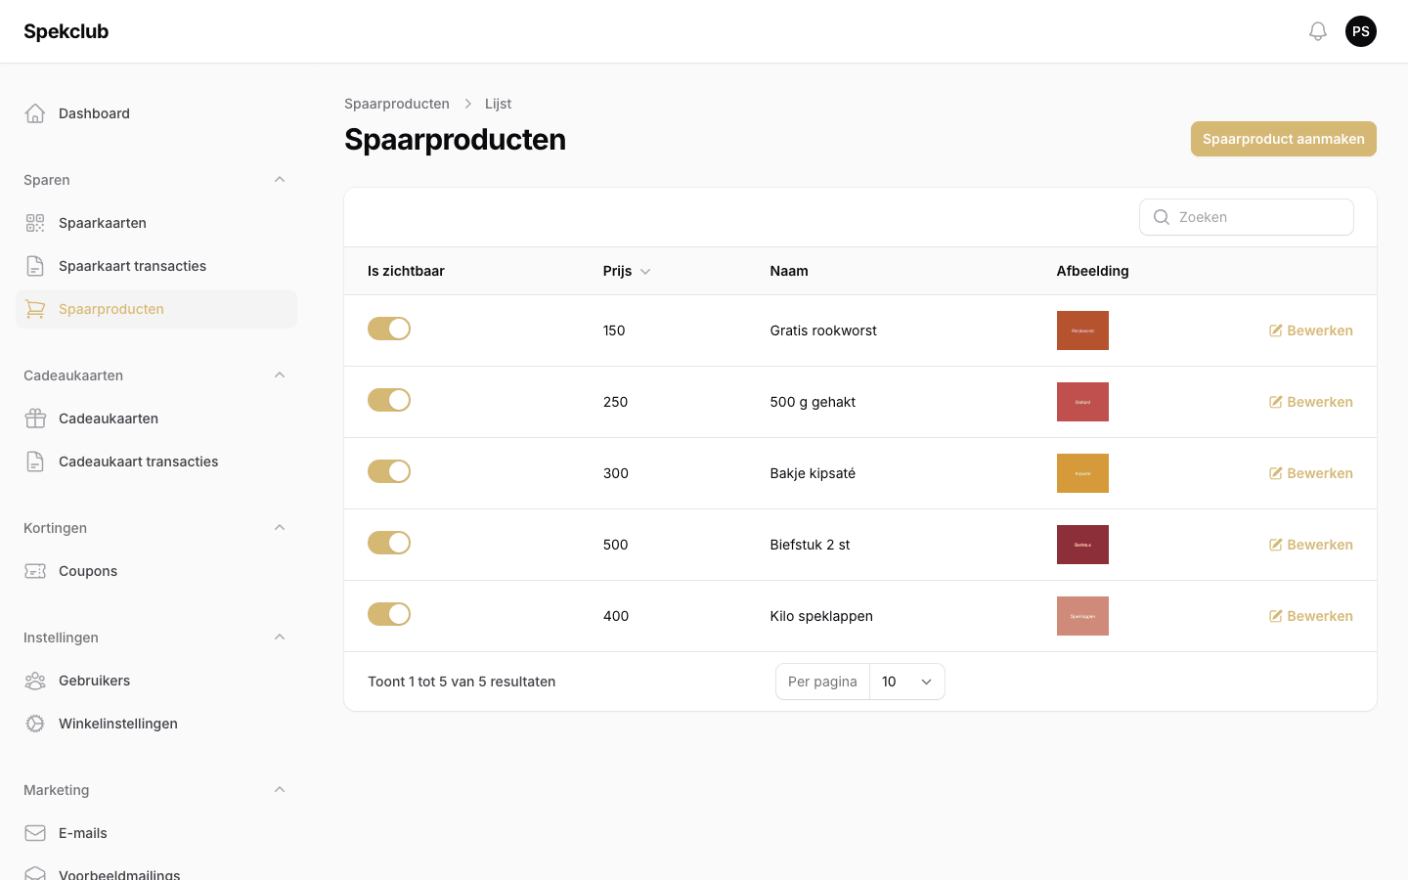Viewport: 1408px width, 880px height.
Task: Click the edit pencil icon for Biefstuk 2 st
Action: pos(1276,545)
